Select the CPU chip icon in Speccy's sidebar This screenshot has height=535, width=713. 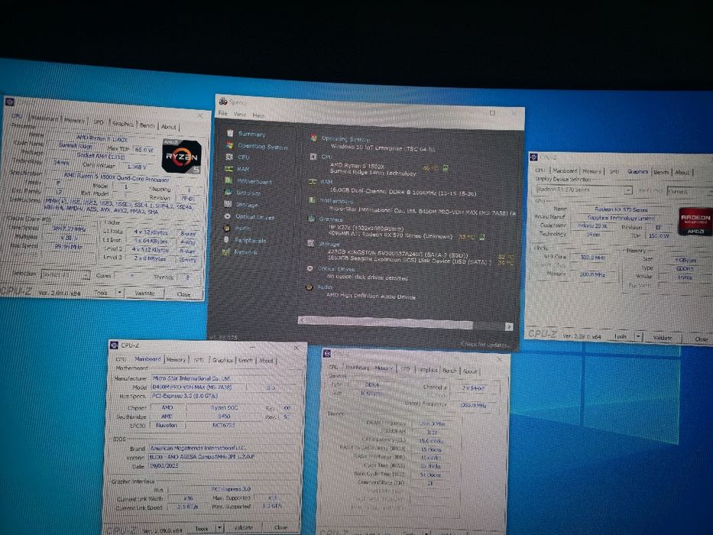[x=229, y=157]
